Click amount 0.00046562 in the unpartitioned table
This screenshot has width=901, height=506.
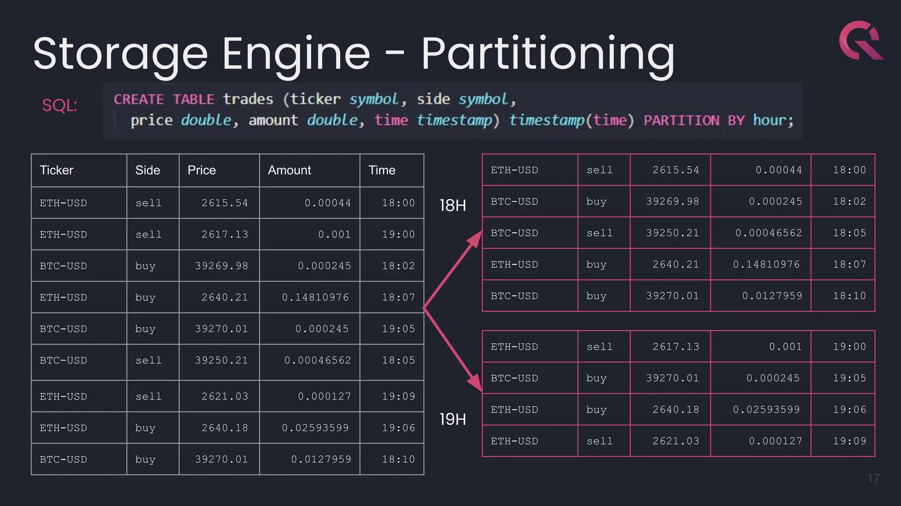pyautogui.click(x=318, y=361)
